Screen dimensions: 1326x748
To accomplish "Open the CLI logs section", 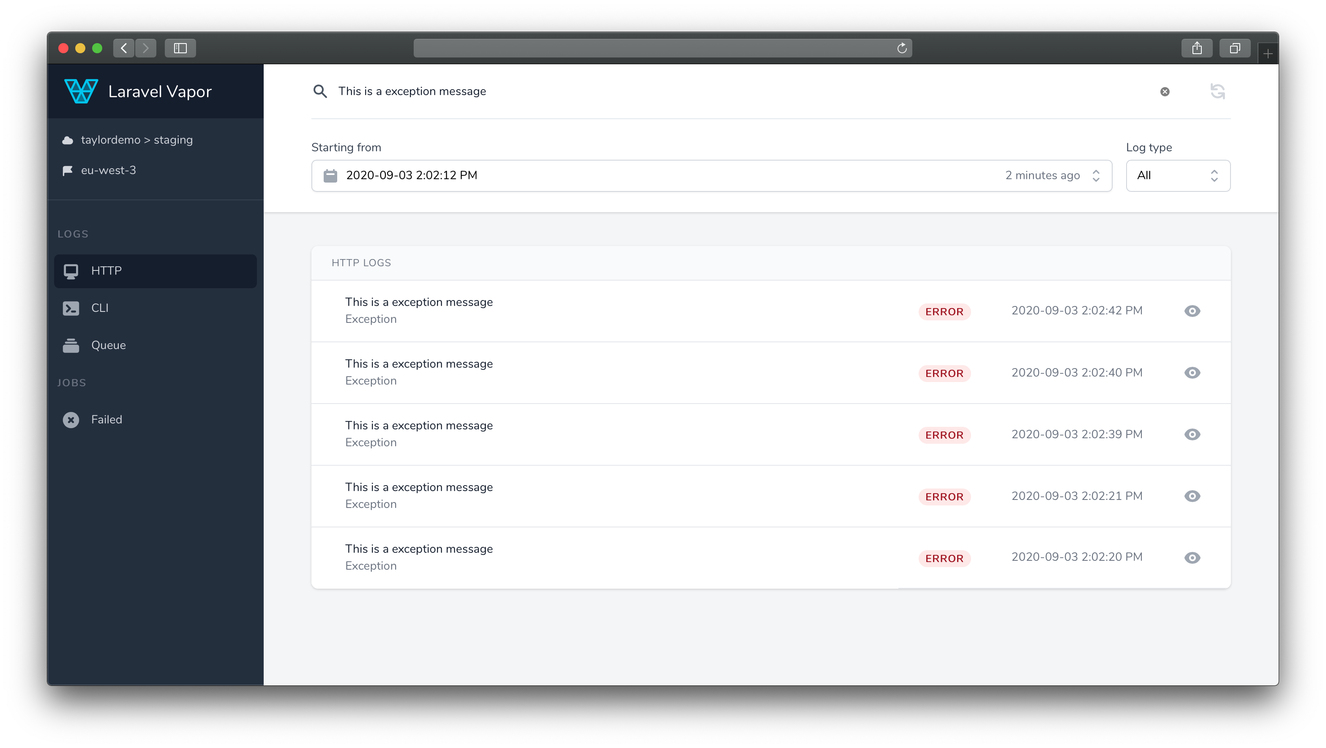I will [x=156, y=308].
